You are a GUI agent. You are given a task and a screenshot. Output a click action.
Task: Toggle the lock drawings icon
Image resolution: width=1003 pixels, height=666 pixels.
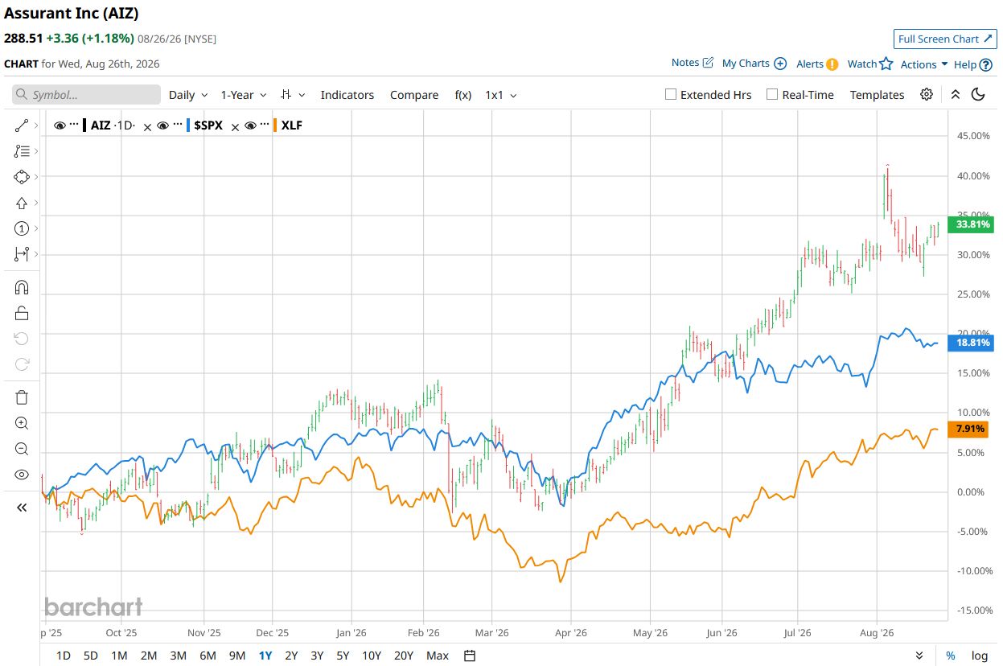[x=22, y=313]
